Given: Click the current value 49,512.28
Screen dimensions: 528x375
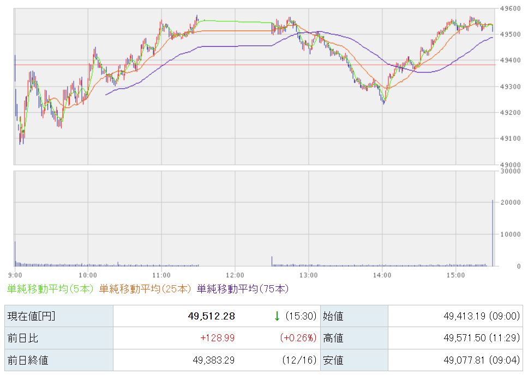Looking at the screenshot, I should pyautogui.click(x=213, y=316).
